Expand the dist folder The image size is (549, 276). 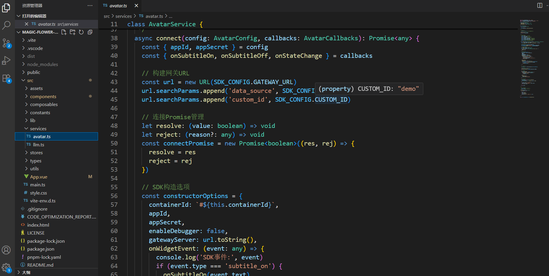56,56
